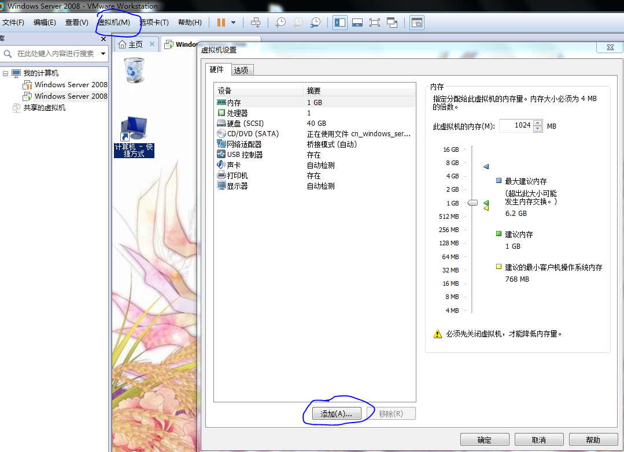Screen dimensions: 624x452
Task: Click the unity mode toolbar icon
Action: pos(392,23)
